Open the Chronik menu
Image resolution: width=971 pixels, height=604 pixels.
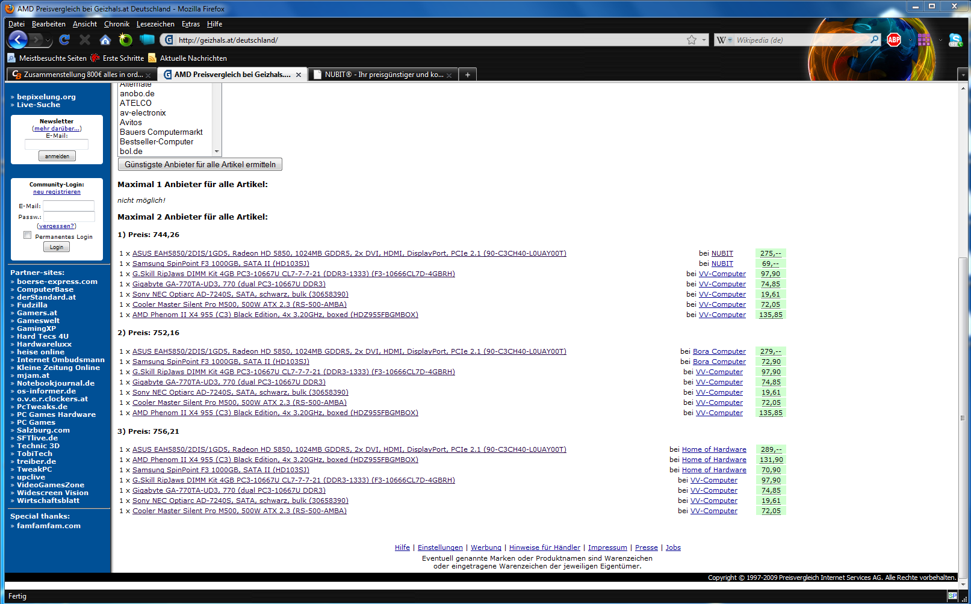coord(117,24)
